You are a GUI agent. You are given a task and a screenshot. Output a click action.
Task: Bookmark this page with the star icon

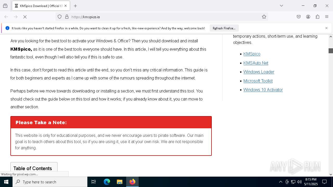point(264,17)
